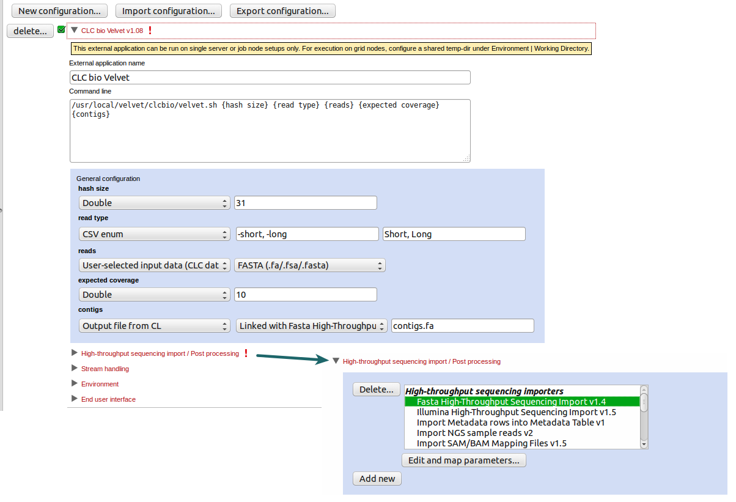Expand the Stream handling section
The image size is (736, 502).
[74, 369]
